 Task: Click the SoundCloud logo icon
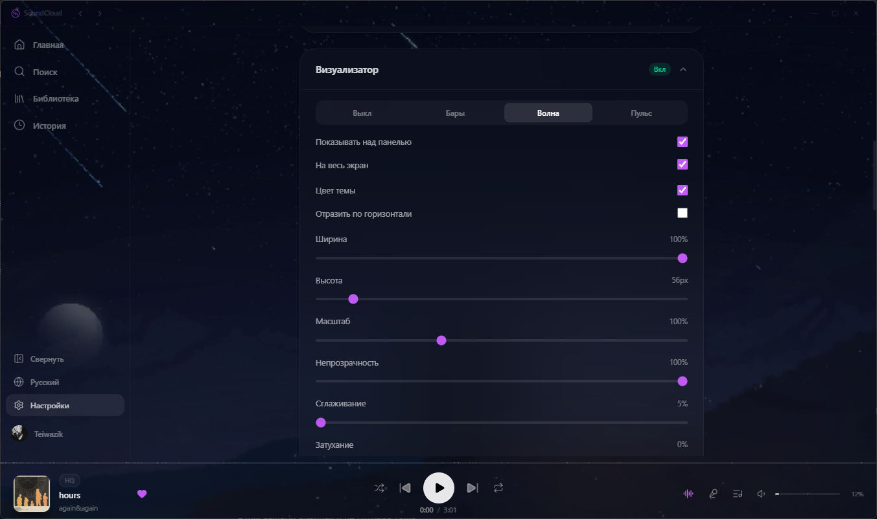pos(16,13)
